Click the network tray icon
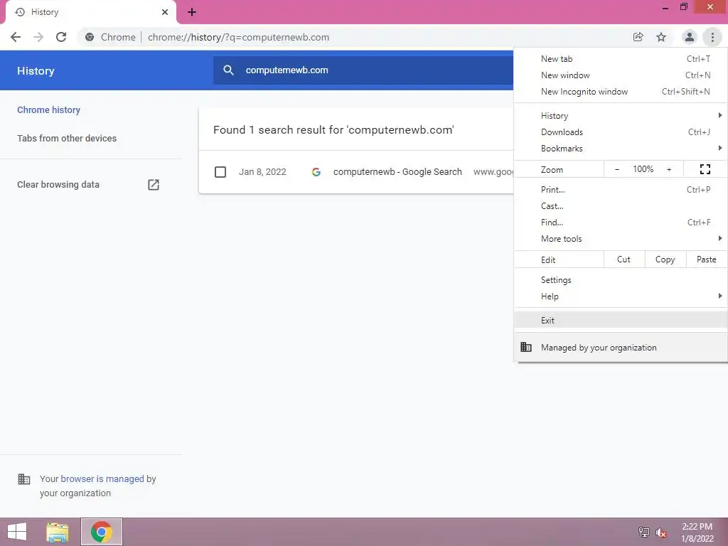 point(643,532)
